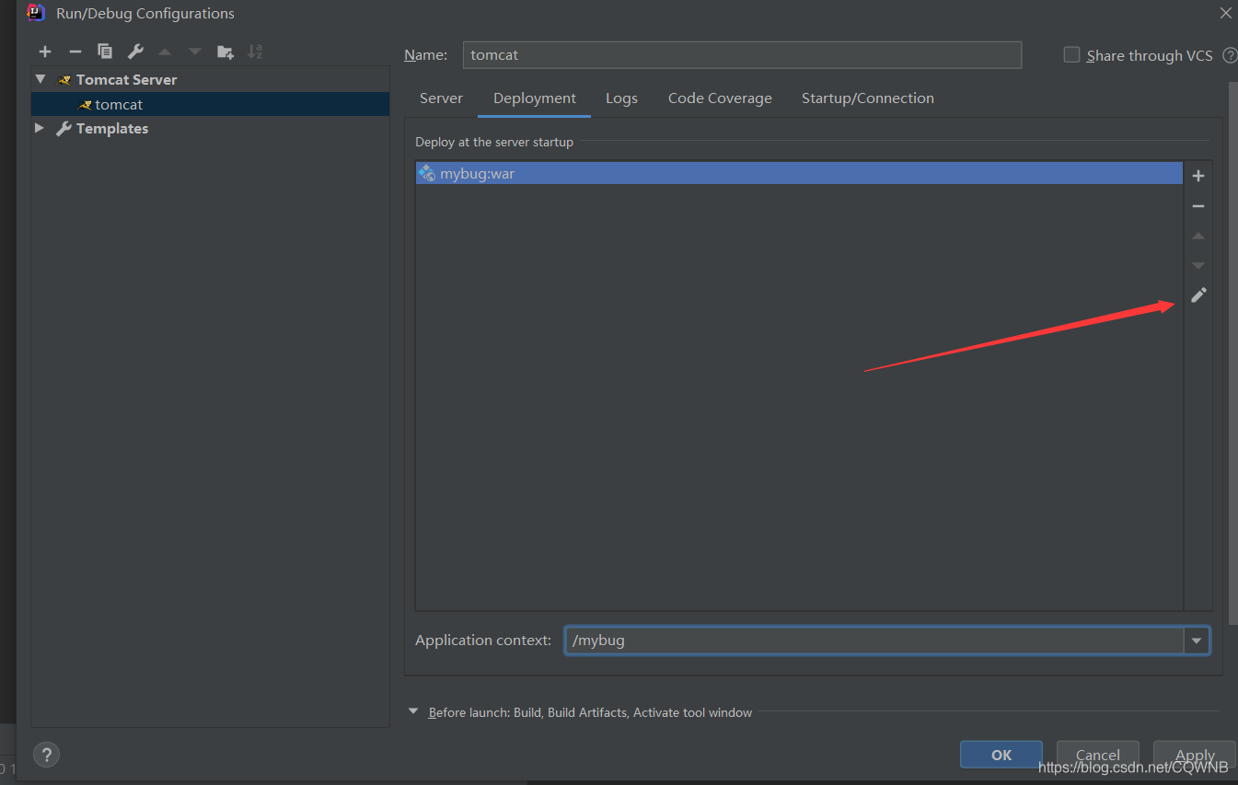The width and height of the screenshot is (1238, 785).
Task: Create new configuration folder
Action: click(x=225, y=52)
